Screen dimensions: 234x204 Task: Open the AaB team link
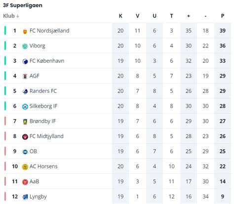[34, 181]
